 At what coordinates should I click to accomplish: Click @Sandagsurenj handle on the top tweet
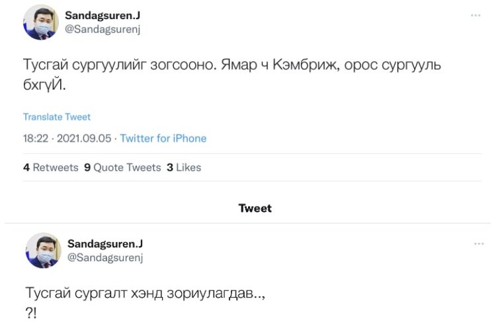[103, 29]
